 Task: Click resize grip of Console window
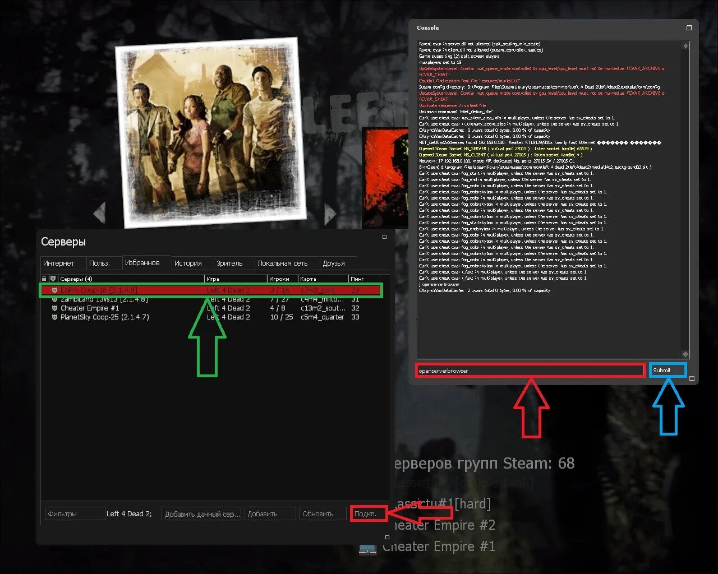tap(692, 378)
